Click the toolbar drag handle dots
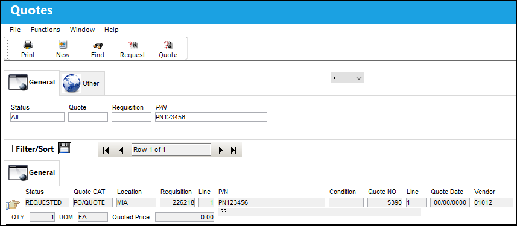Image resolution: width=517 pixels, height=226 pixels. [x=7, y=49]
